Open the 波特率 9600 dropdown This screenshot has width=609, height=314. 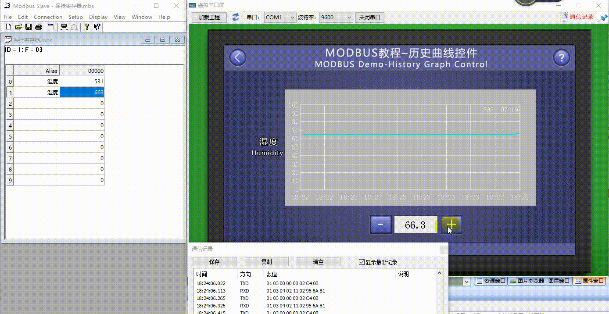click(x=336, y=18)
